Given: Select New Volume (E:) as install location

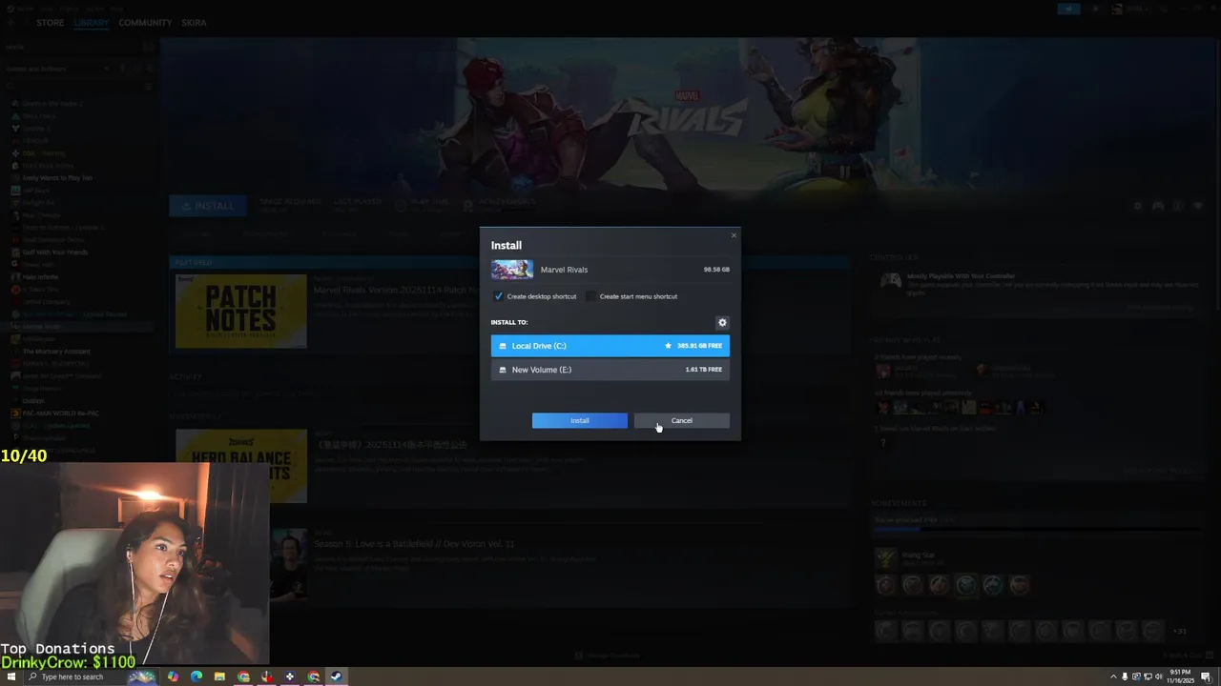Looking at the screenshot, I should [610, 370].
